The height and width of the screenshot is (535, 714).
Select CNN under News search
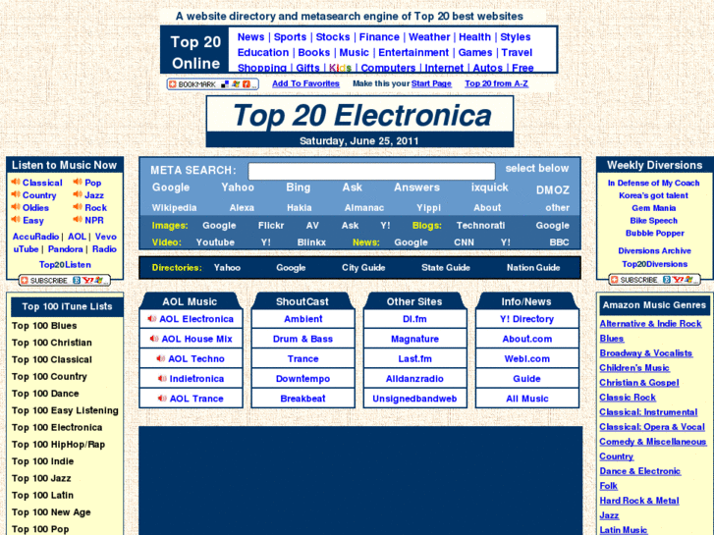pyautogui.click(x=464, y=242)
